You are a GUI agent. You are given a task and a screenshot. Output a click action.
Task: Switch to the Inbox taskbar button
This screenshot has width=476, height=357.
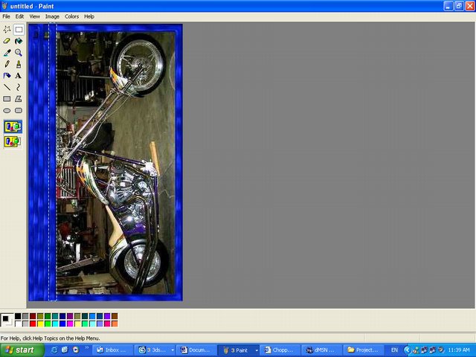pyautogui.click(x=114, y=350)
